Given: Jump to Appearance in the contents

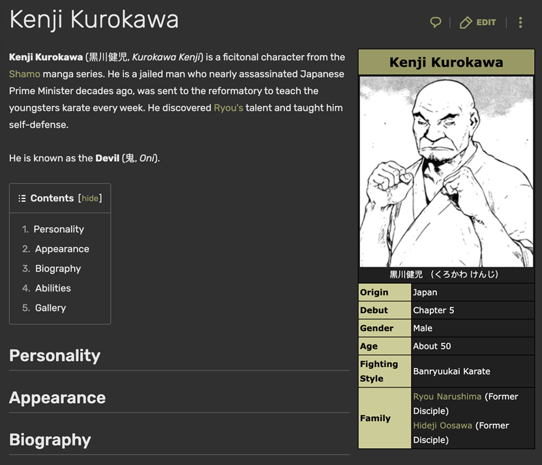Looking at the screenshot, I should click(62, 249).
